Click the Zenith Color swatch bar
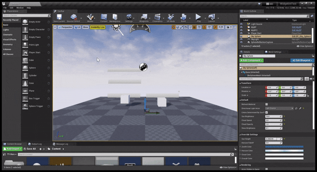This screenshot has width=317, height=172. [284, 147]
